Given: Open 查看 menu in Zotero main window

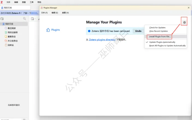Looking at the screenshot, I should pyautogui.click(x=24, y=2).
